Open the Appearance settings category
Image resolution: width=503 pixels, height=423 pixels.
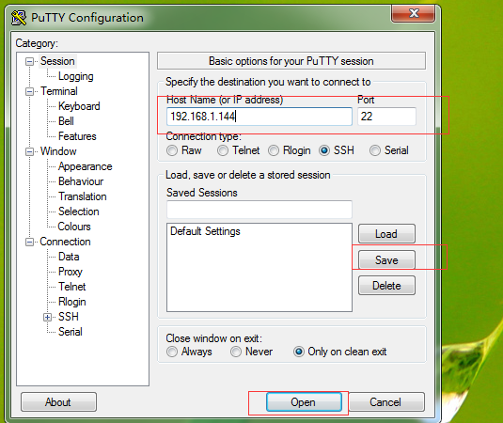[x=85, y=166]
